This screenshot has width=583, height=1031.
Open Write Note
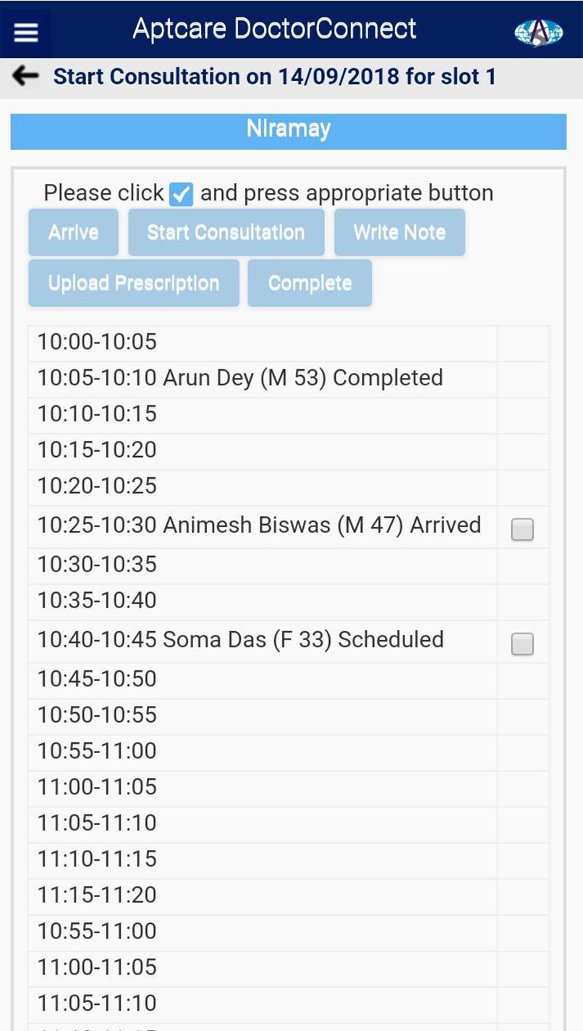399,232
